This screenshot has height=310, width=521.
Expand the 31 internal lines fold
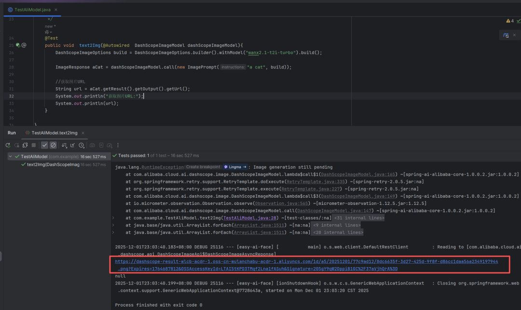(359, 218)
